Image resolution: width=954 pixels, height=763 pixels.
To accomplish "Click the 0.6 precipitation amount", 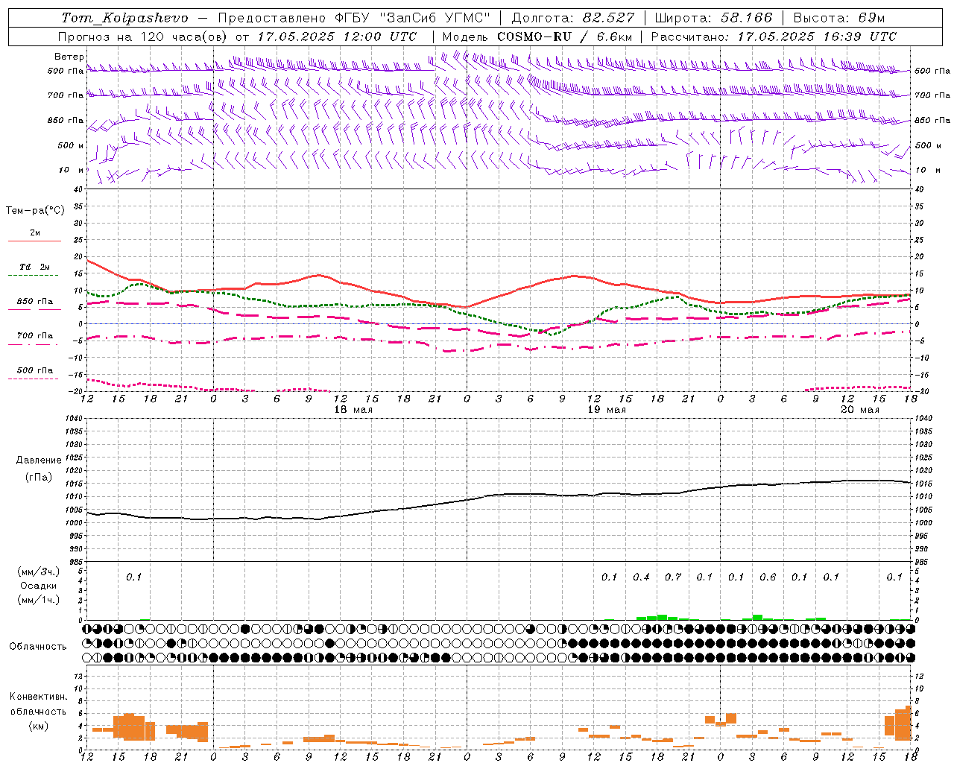I will [768, 577].
